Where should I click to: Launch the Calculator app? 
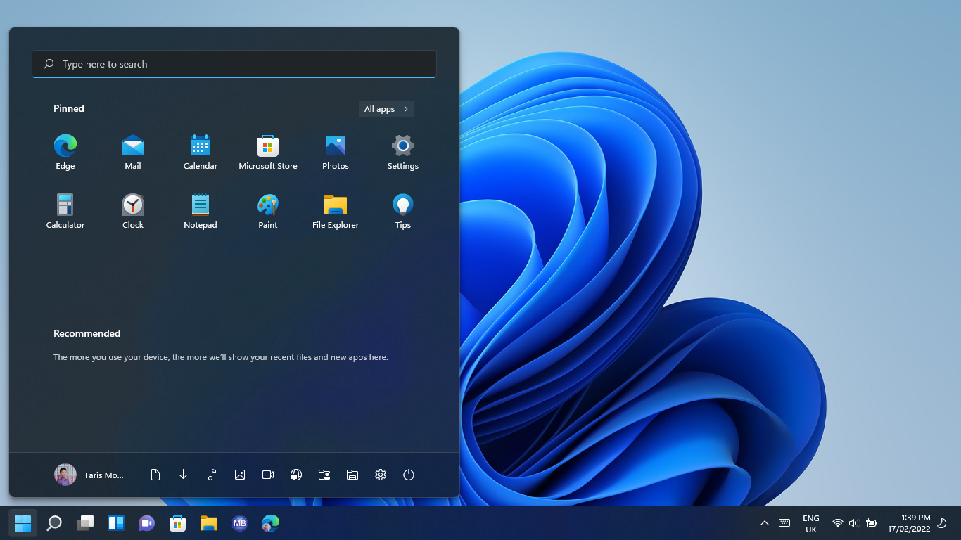[65, 212]
